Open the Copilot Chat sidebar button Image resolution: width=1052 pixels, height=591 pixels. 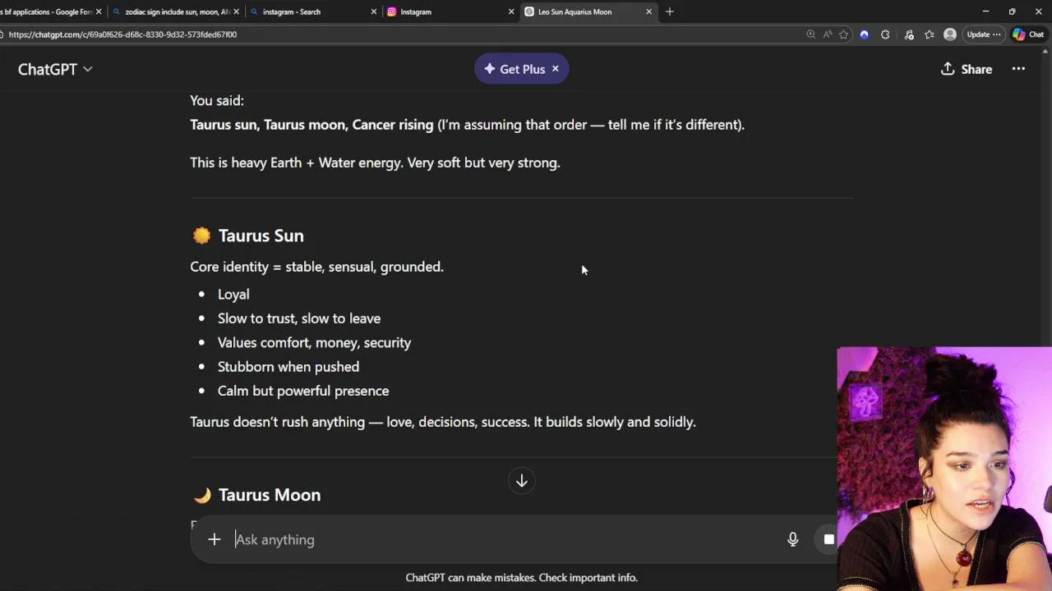pos(1028,34)
